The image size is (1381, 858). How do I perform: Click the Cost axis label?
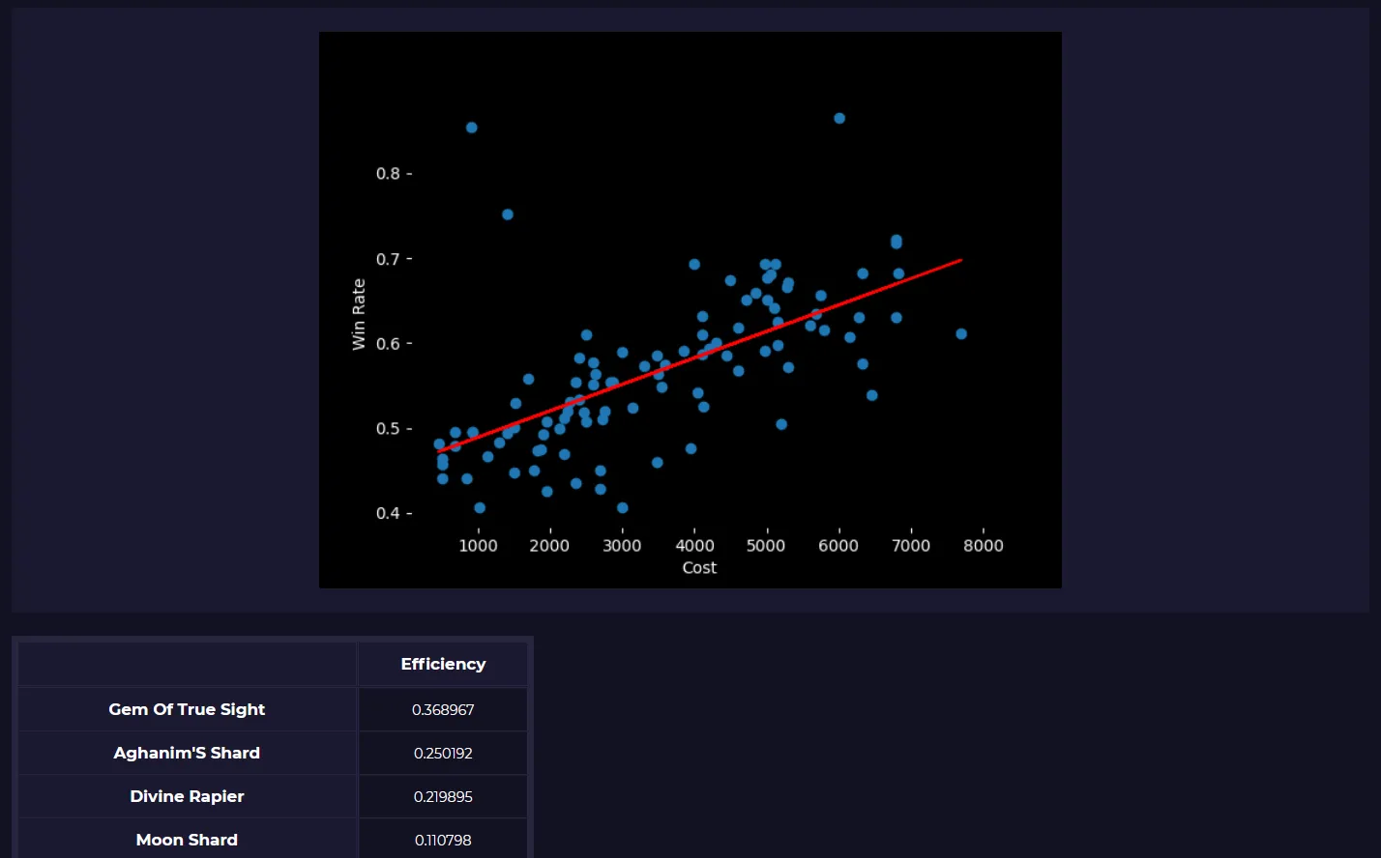click(x=698, y=567)
